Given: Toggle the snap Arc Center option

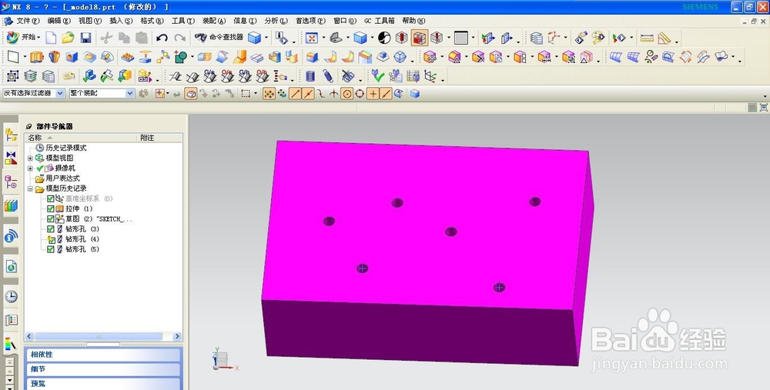Looking at the screenshot, I should click(x=346, y=93).
